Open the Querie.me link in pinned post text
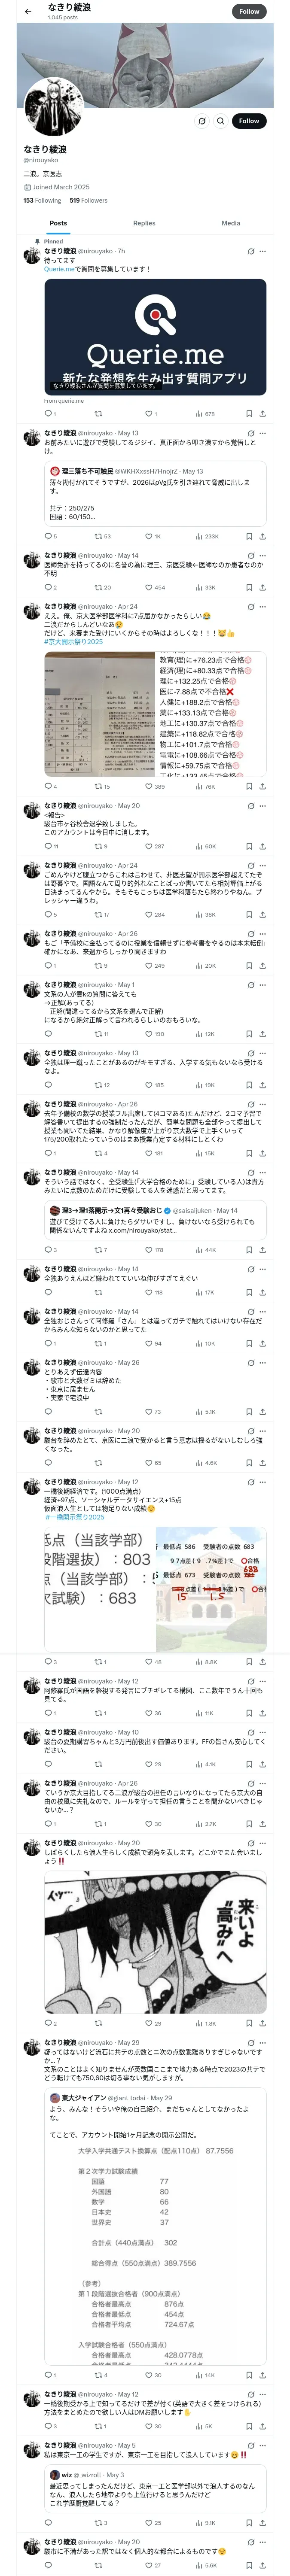The image size is (290, 2576). (58, 269)
